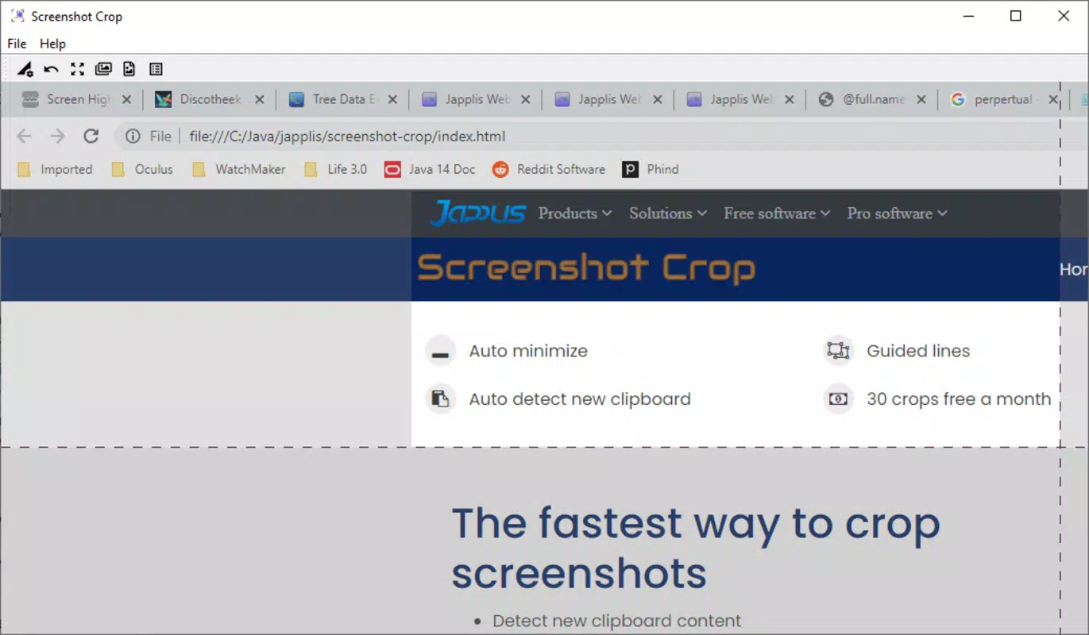Screen dimensions: 1089x635
Task: Undo the last crop action
Action: point(52,69)
